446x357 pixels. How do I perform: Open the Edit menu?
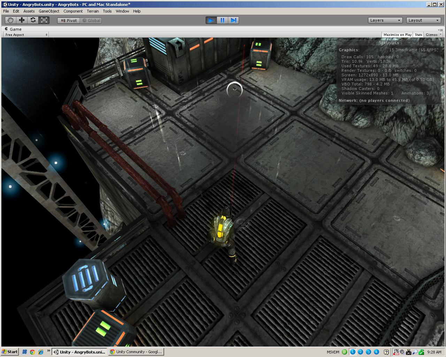(16, 11)
